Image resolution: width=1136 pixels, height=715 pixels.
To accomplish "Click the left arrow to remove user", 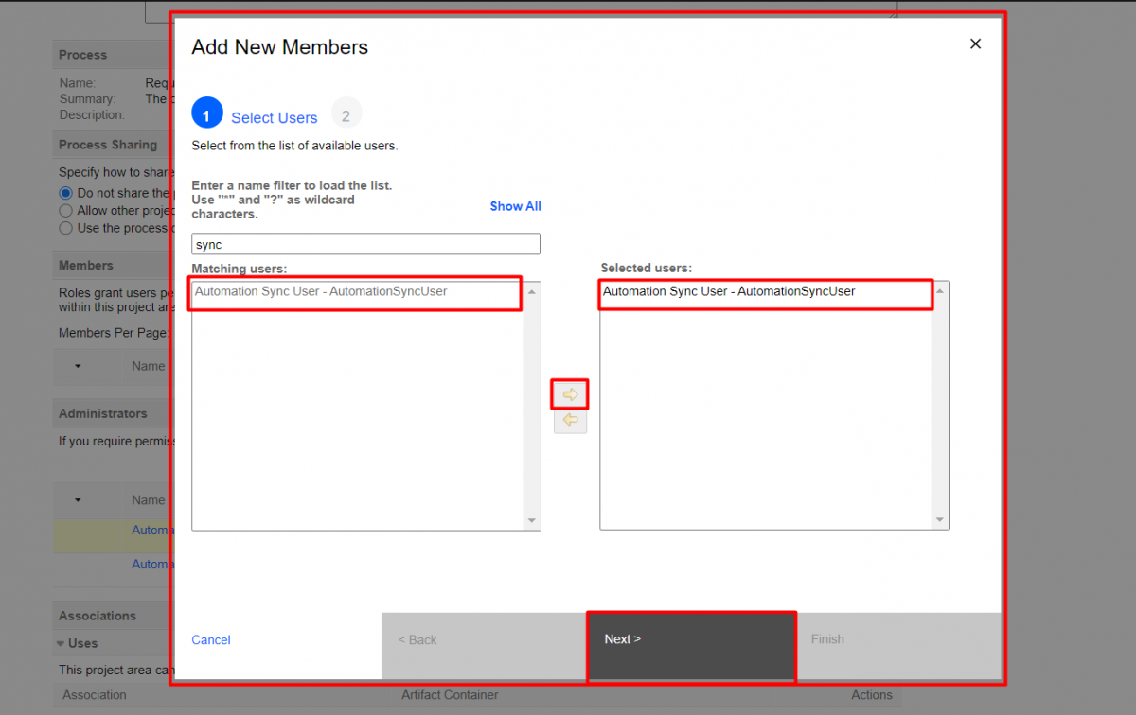I will (x=570, y=420).
